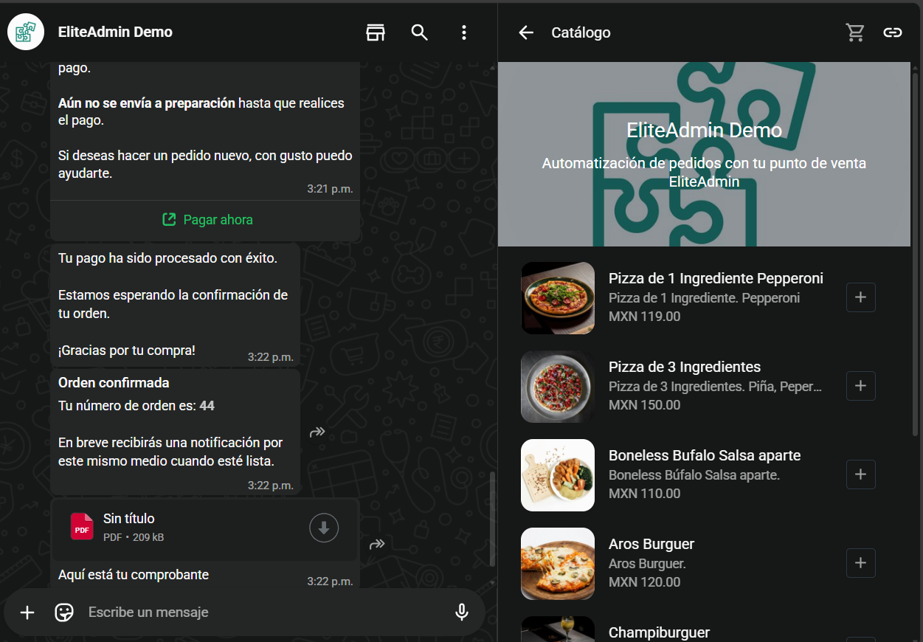The height and width of the screenshot is (642, 923).
Task: Click the Escribe un mensaje input field
Action: click(258, 612)
